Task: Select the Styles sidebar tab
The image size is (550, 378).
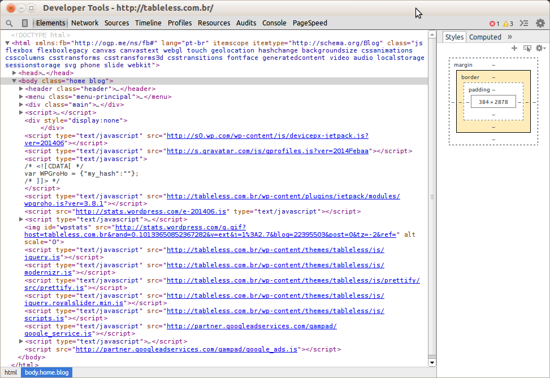Action: pos(454,37)
